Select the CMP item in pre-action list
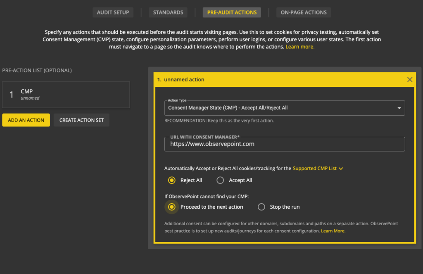423x274 pixels. tap(66, 95)
